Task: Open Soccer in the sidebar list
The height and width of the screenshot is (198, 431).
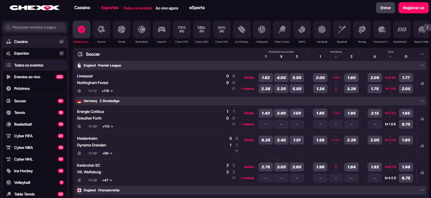Action: coord(35,101)
